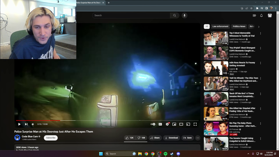Open the Chrome three-dot menu
The image size is (279, 157).
point(276,8)
